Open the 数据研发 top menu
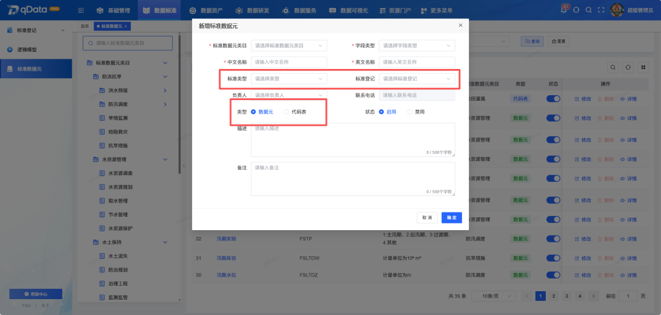661x315 pixels. 252,10
